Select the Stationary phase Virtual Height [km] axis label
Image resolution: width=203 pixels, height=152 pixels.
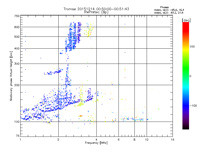tap(11, 76)
